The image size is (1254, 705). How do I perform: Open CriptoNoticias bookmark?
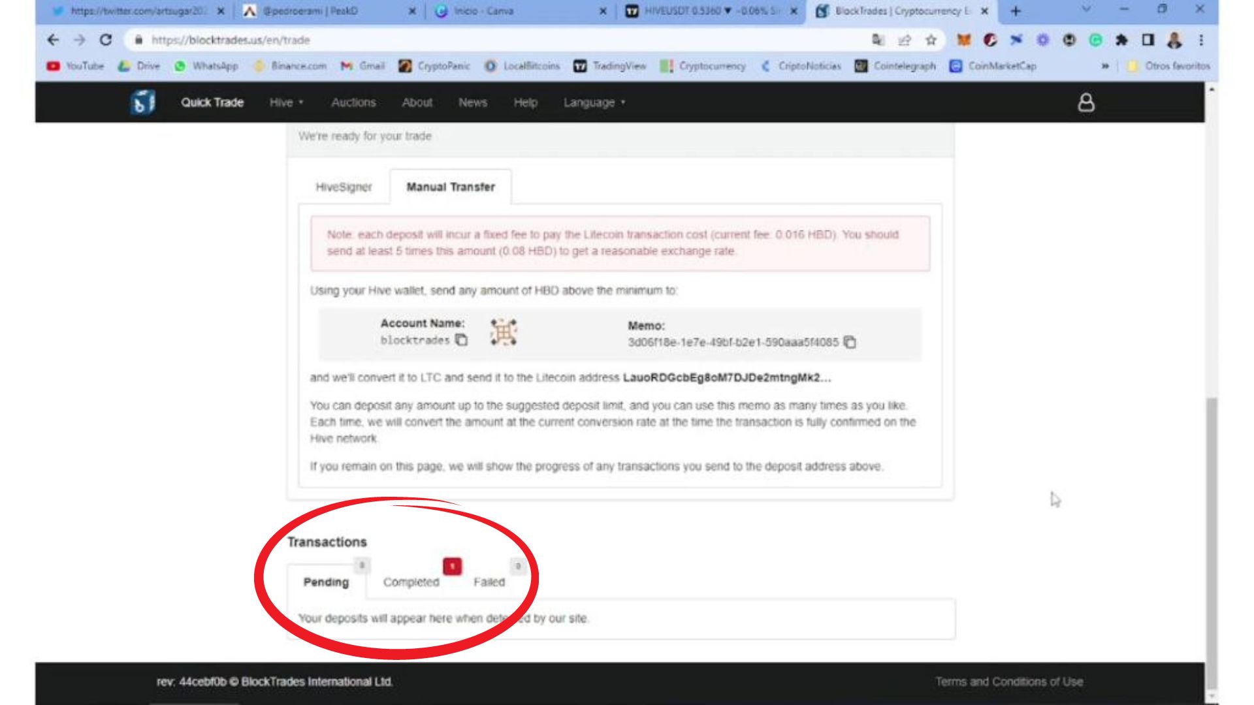(x=800, y=66)
